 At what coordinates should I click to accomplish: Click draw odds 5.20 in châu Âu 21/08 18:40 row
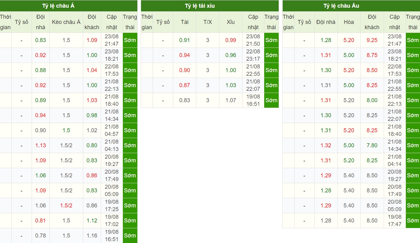tap(349, 130)
